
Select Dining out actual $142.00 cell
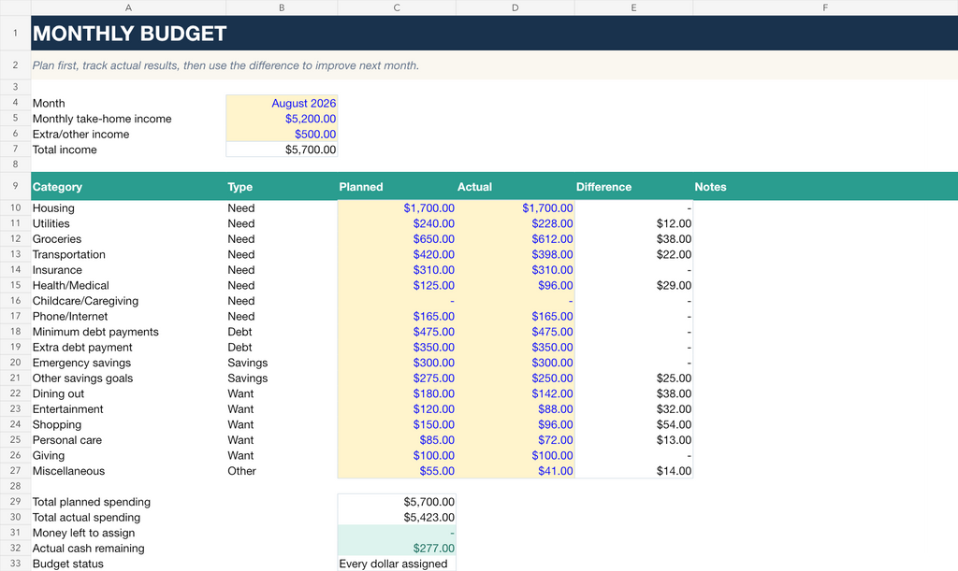click(515, 393)
